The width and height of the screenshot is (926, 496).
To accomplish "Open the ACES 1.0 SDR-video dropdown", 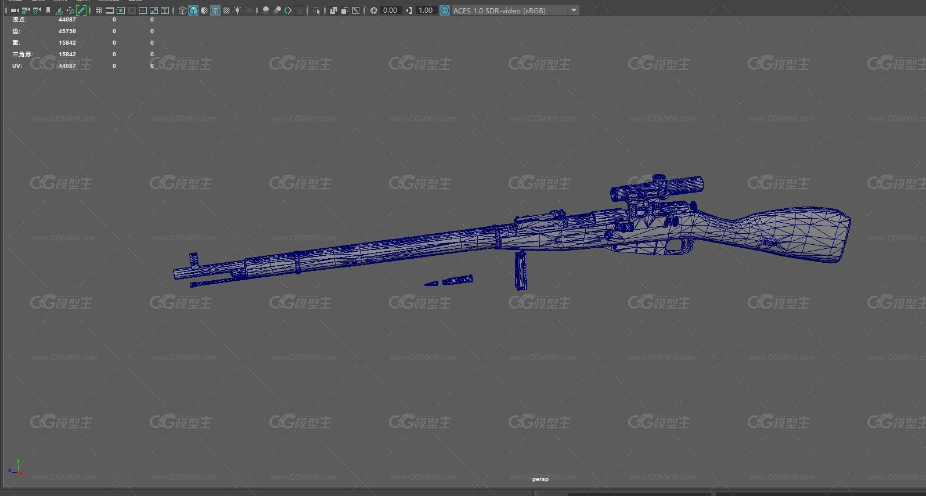I will (515, 10).
